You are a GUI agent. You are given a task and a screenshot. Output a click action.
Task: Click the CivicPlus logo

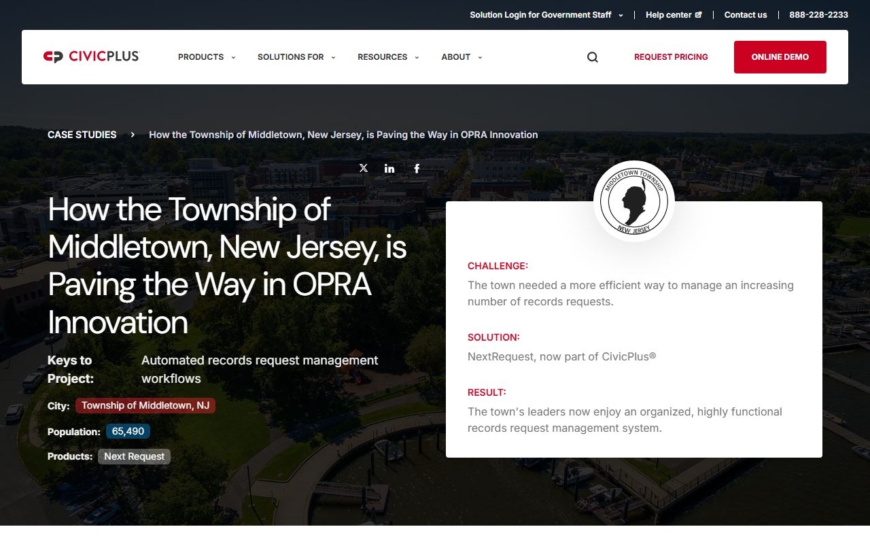(x=91, y=56)
